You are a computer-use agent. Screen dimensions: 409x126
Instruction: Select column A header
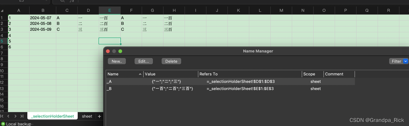19,11
